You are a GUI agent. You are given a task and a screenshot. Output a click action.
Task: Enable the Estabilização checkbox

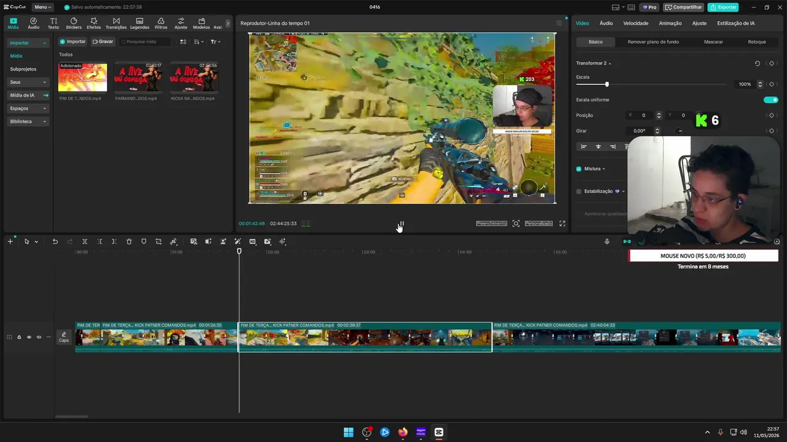[579, 192]
